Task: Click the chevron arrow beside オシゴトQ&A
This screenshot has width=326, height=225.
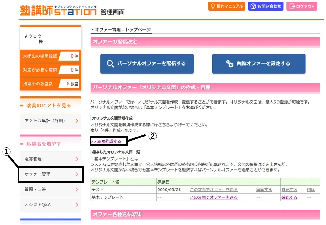Action: (x=77, y=205)
